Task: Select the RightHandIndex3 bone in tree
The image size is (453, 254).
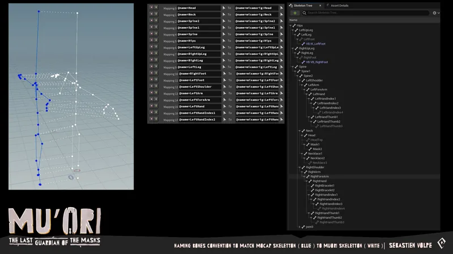Action: click(x=331, y=204)
